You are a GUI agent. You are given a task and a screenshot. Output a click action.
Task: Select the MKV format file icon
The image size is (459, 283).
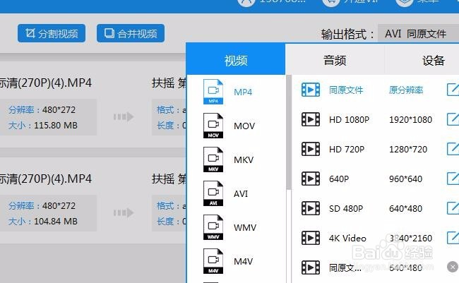point(213,159)
